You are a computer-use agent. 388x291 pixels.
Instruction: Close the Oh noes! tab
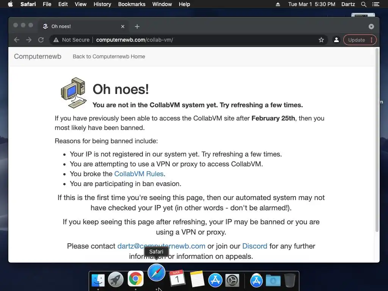click(123, 27)
